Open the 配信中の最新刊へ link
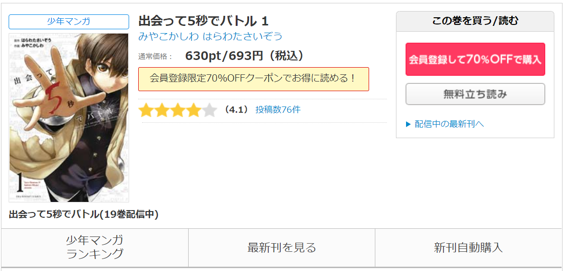 pyautogui.click(x=449, y=124)
